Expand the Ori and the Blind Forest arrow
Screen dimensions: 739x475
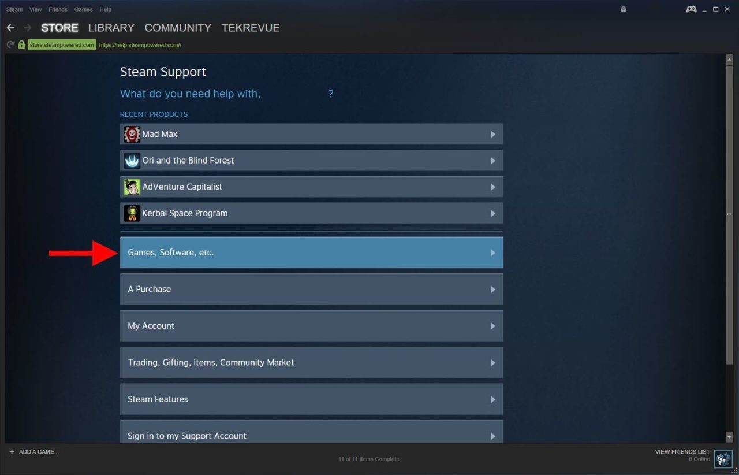point(492,161)
